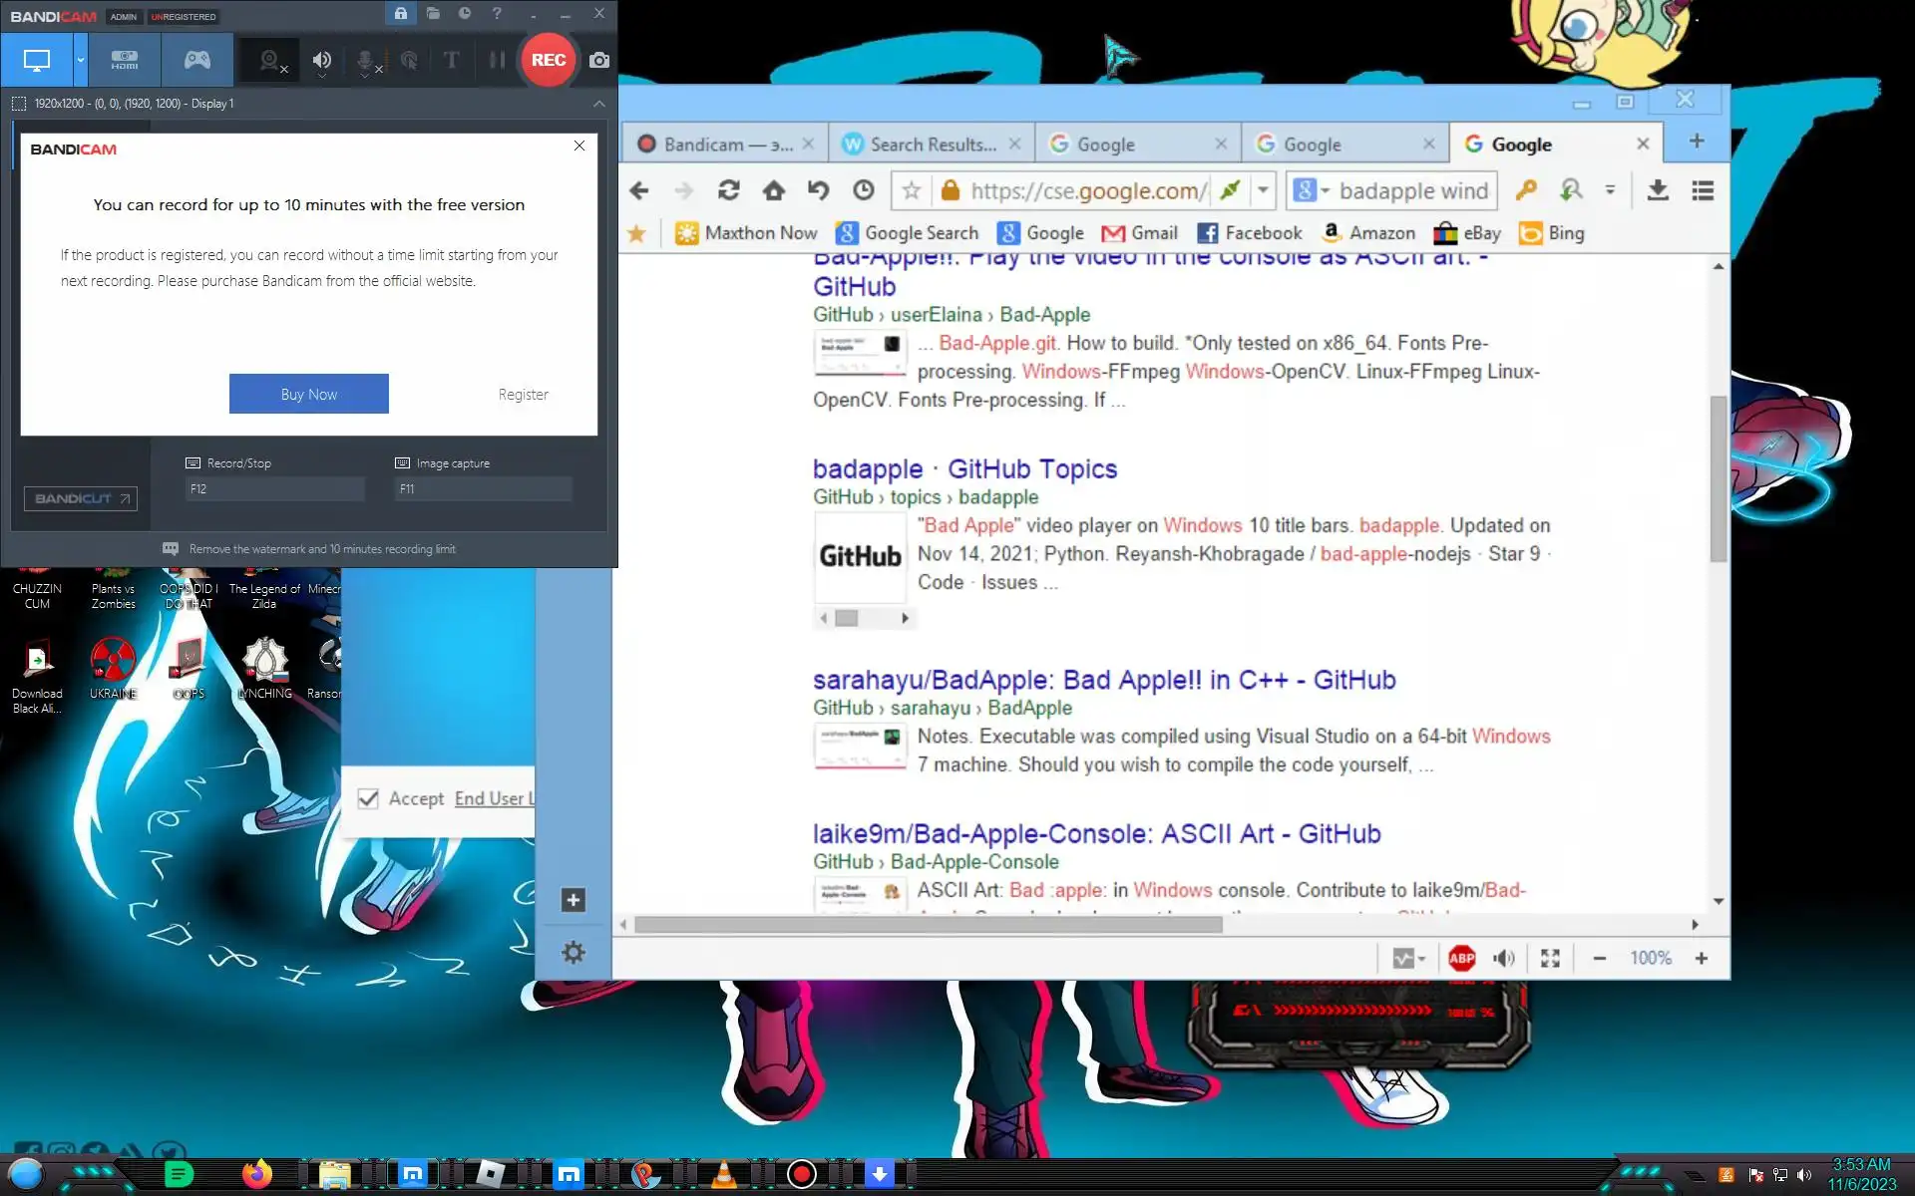Reload the page in Maxthon browser
The image size is (1915, 1196).
[x=729, y=190]
